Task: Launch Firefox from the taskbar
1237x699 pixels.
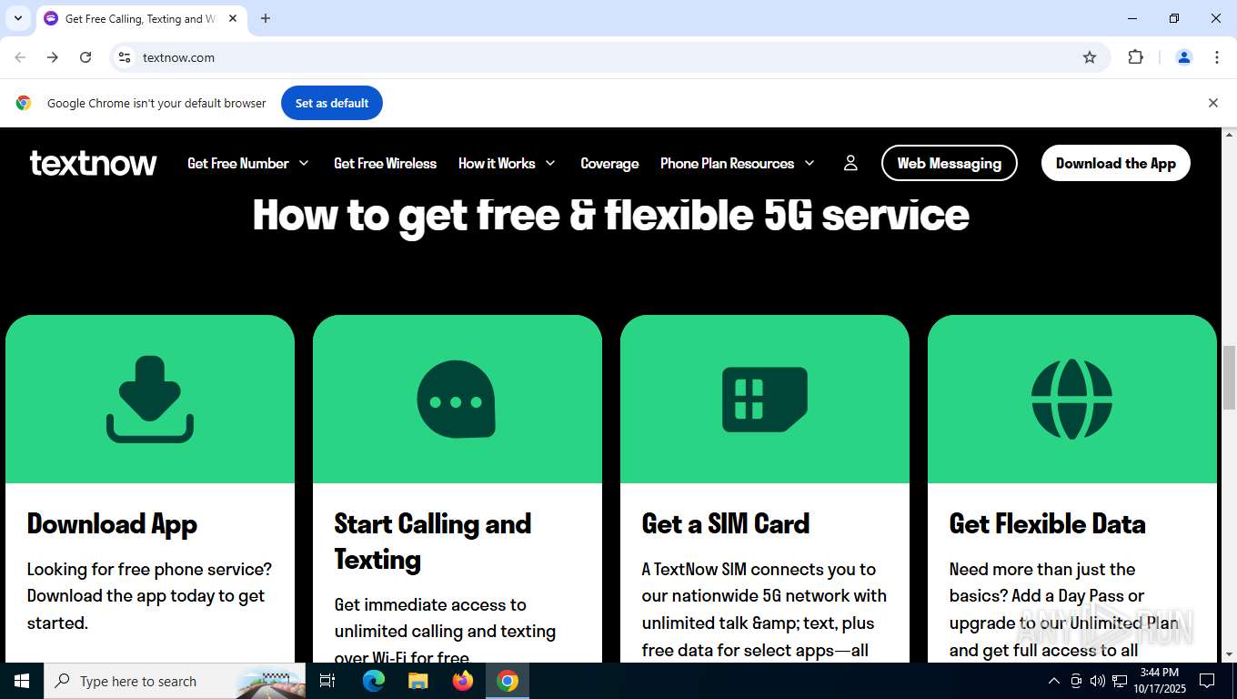Action: 463,681
